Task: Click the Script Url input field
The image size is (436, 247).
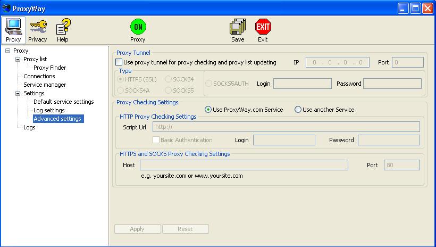Action: 286,127
